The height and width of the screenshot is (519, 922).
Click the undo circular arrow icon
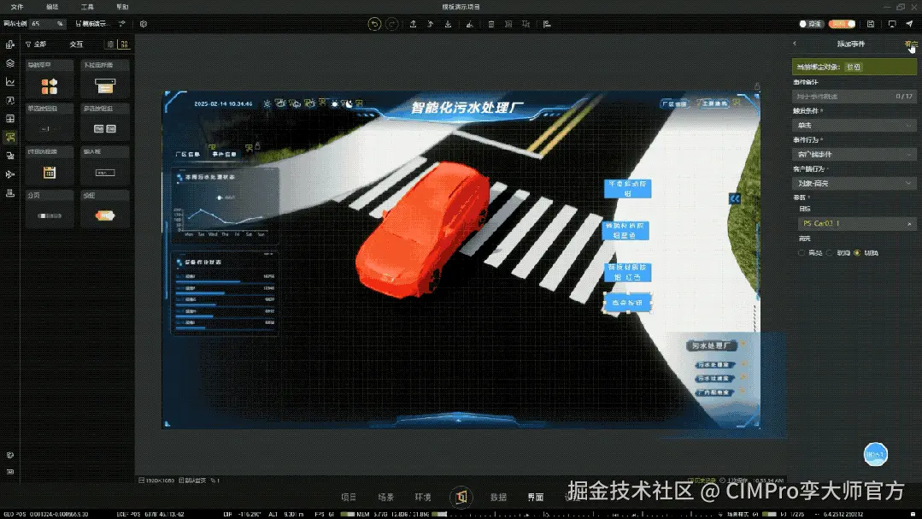374,24
